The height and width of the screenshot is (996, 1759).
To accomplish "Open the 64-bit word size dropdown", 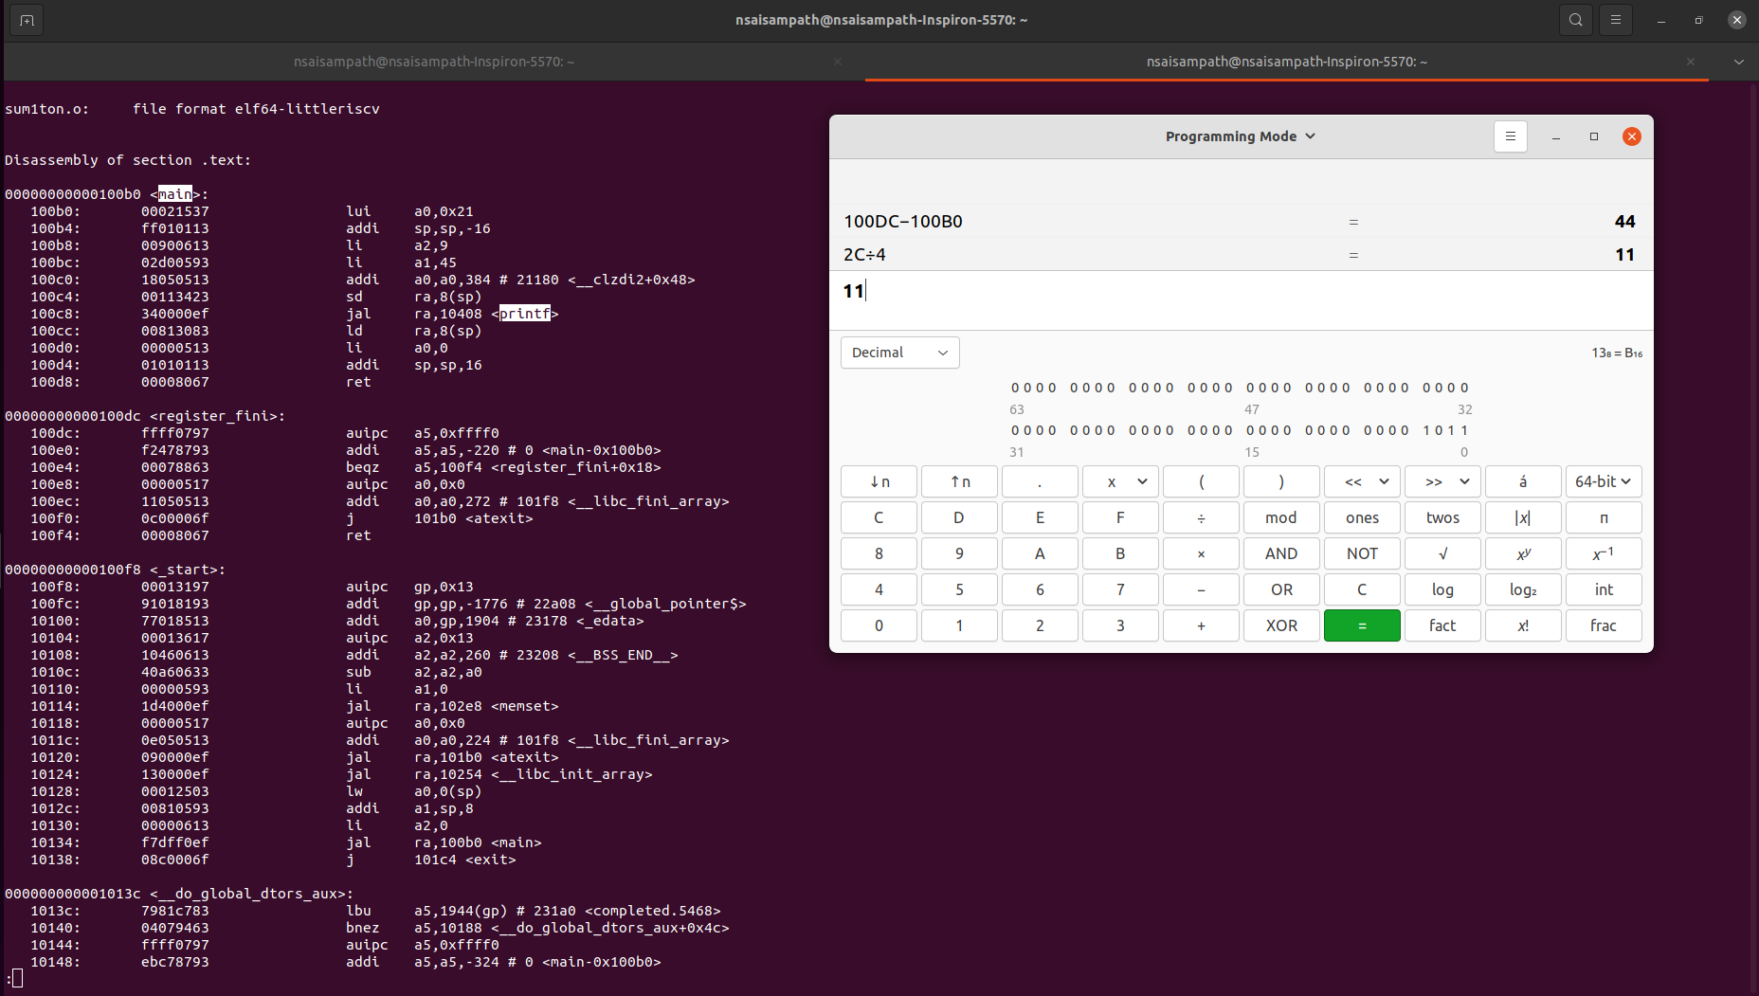I will click(x=1603, y=481).
